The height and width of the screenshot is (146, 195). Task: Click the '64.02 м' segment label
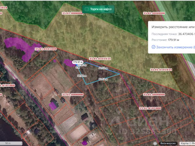click(x=103, y=68)
